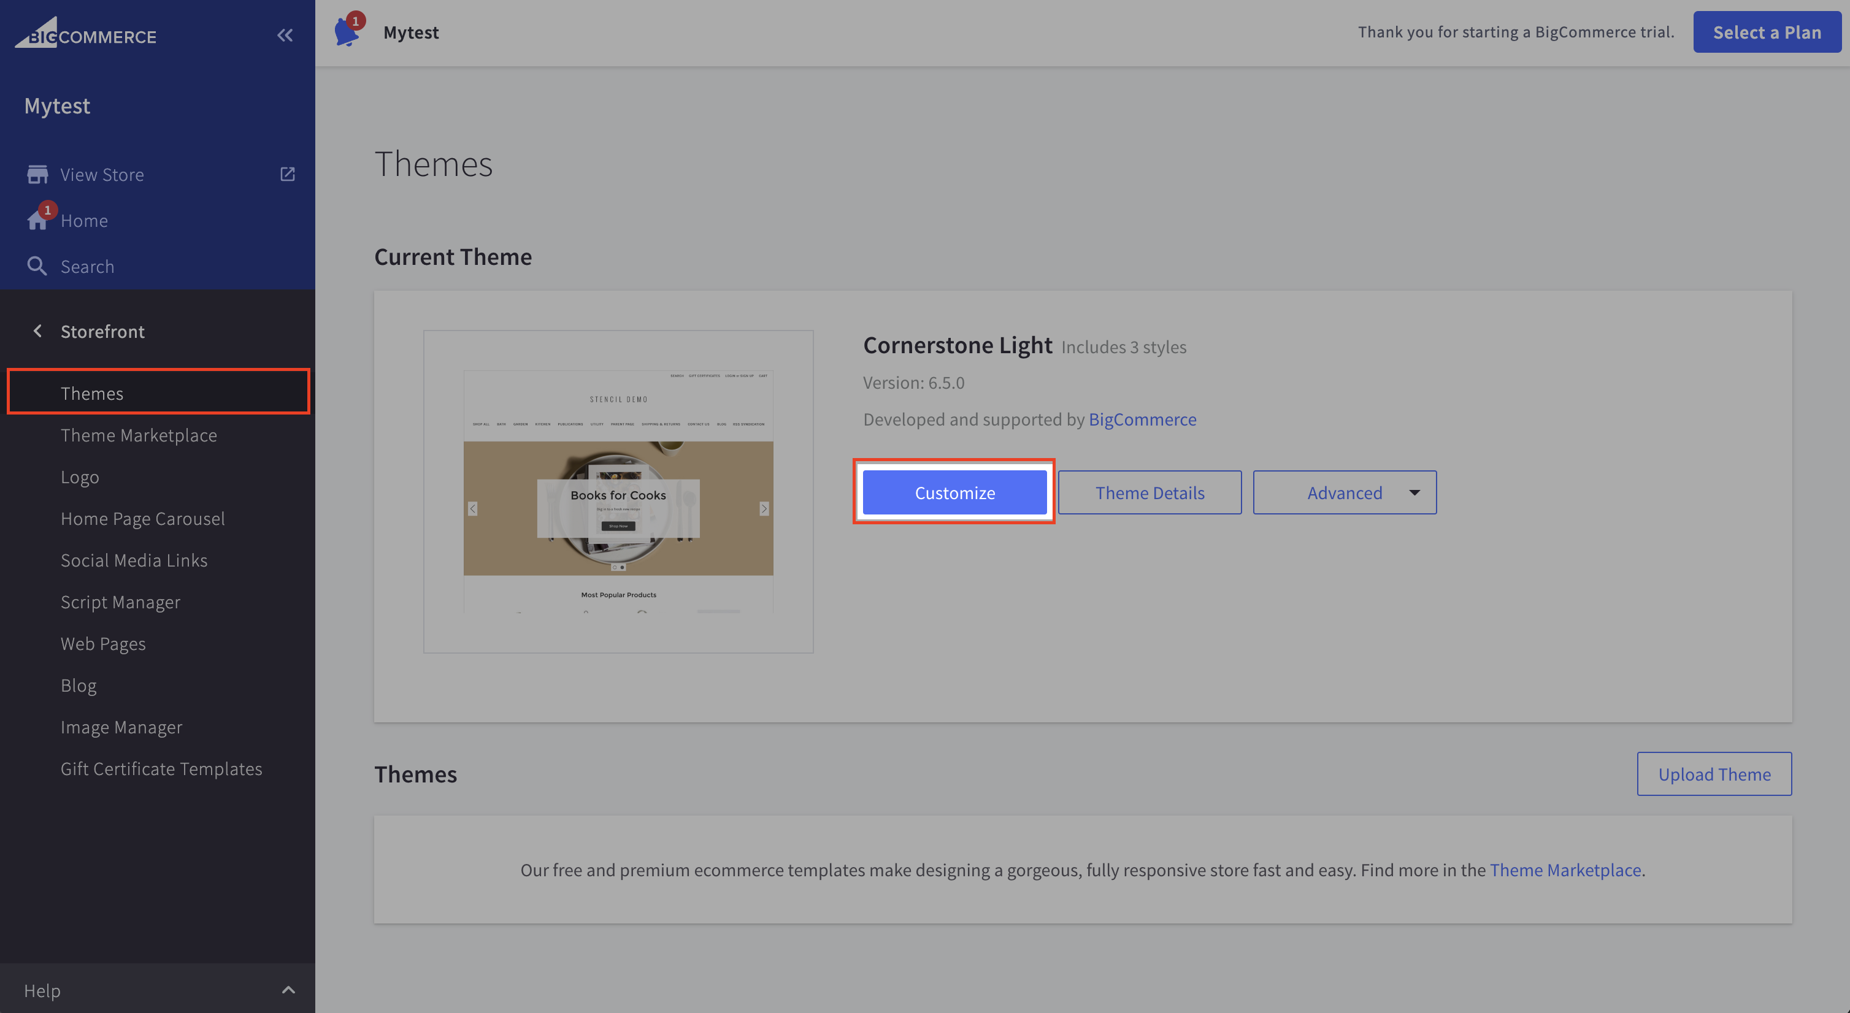The height and width of the screenshot is (1013, 1850).
Task: Open store via external link icon
Action: pyautogui.click(x=287, y=175)
